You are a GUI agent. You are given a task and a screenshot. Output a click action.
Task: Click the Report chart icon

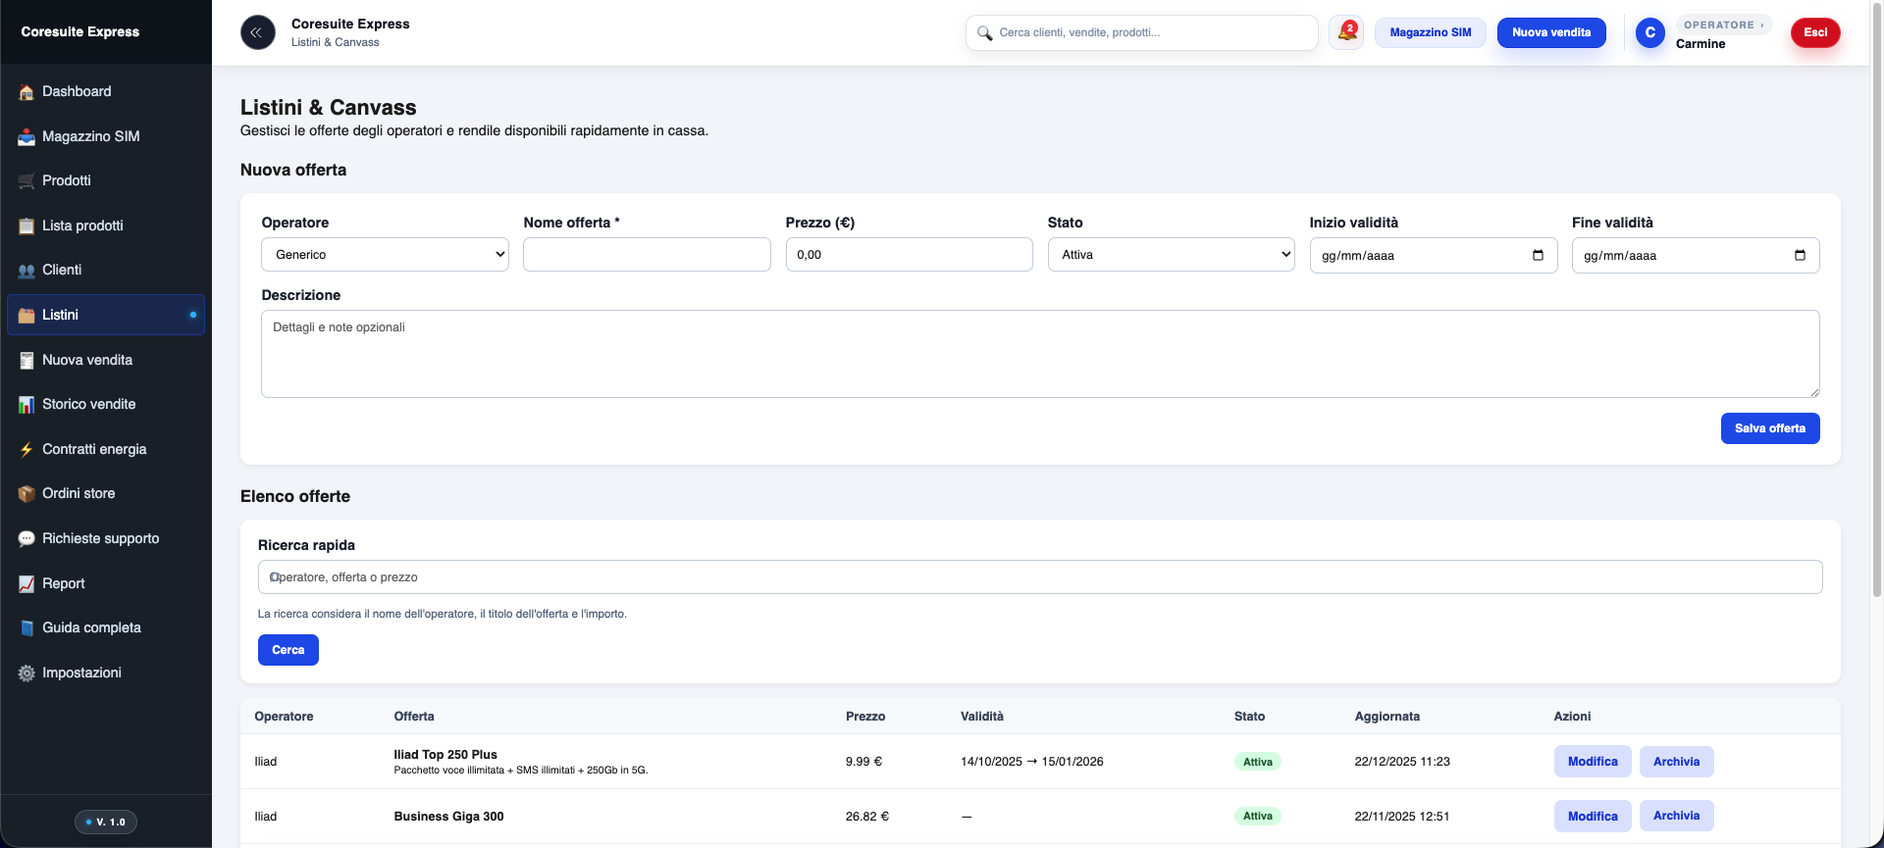(x=26, y=584)
